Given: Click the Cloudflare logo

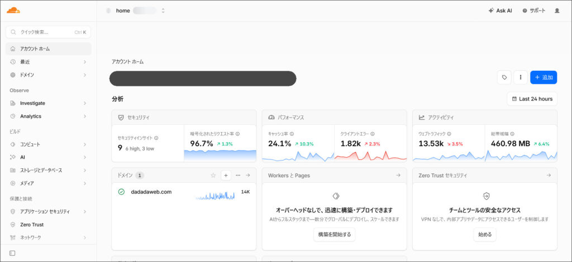Looking at the screenshot, I should [13, 10].
